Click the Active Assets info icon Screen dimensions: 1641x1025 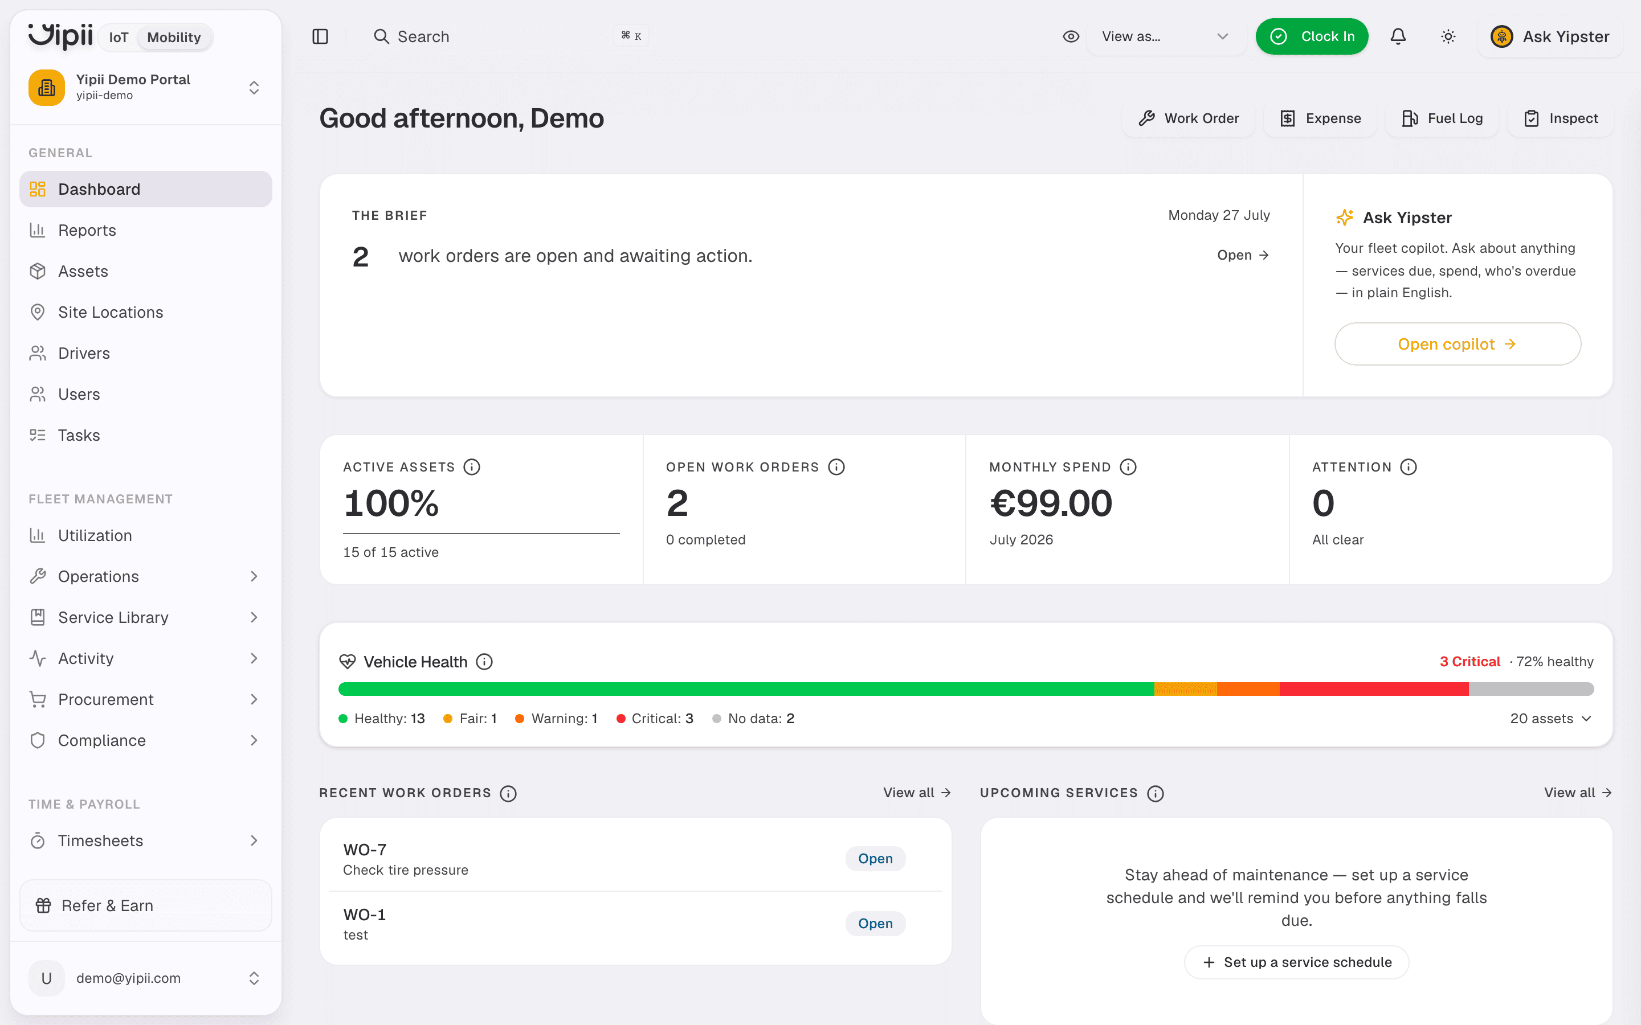pyautogui.click(x=472, y=467)
